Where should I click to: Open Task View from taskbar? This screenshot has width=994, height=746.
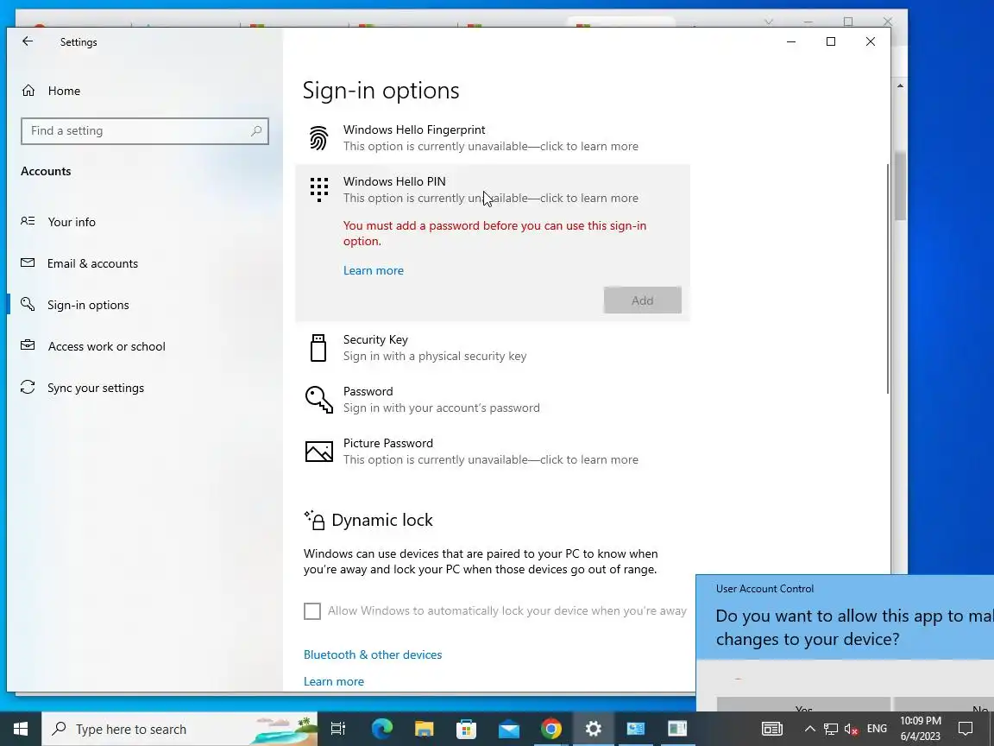pyautogui.click(x=338, y=729)
